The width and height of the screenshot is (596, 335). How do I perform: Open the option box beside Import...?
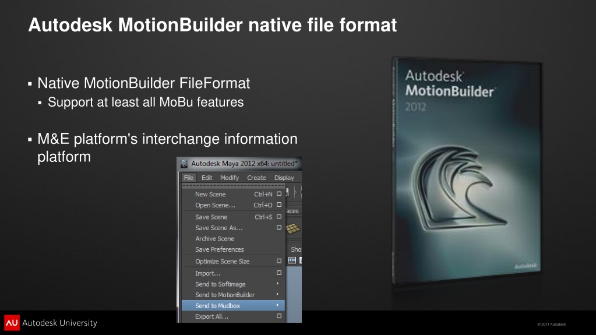[279, 273]
